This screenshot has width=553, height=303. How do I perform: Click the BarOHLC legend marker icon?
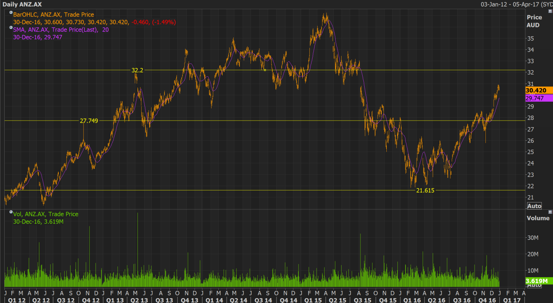11,12
